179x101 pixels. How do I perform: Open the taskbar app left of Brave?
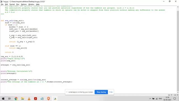[42, 98]
